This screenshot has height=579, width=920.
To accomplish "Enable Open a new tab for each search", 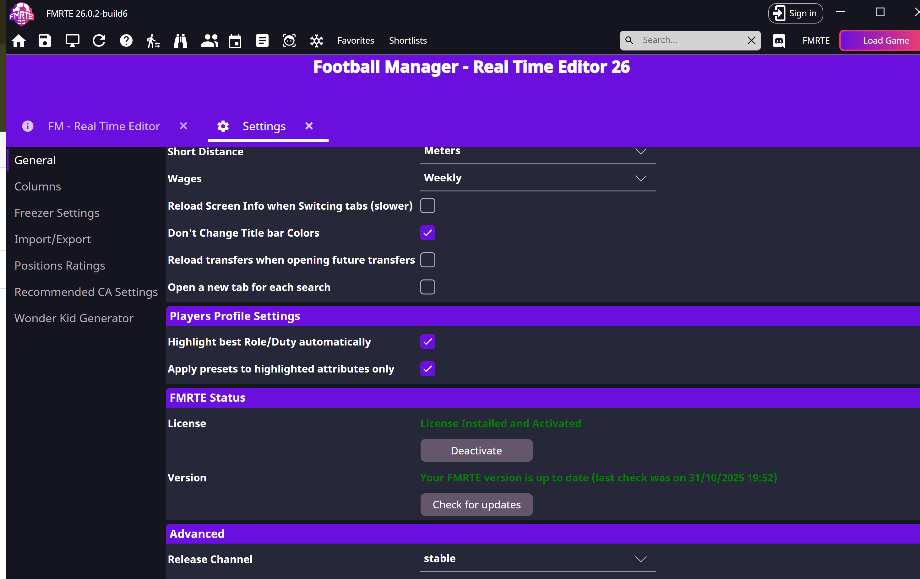I will (x=427, y=287).
